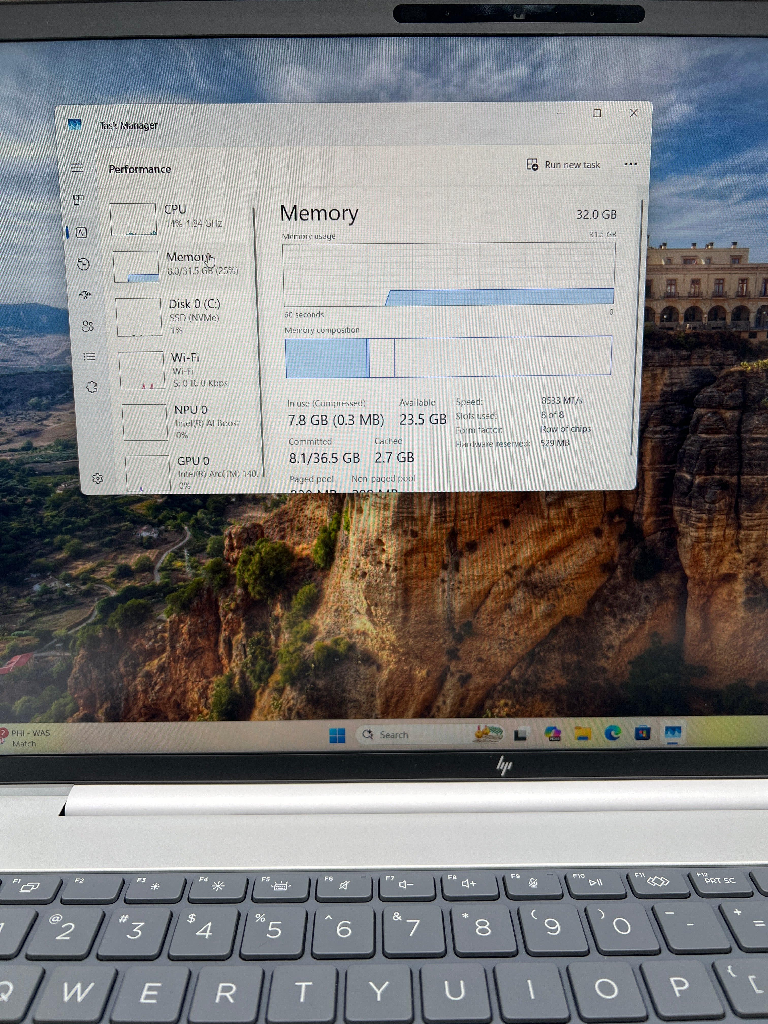Viewport: 768px width, 1024px height.
Task: Open the App history sidebar icon
Action: 83,264
